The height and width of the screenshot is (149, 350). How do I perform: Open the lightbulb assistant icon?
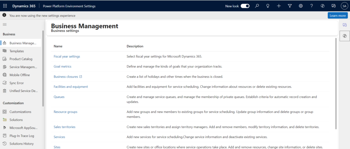point(268,6)
